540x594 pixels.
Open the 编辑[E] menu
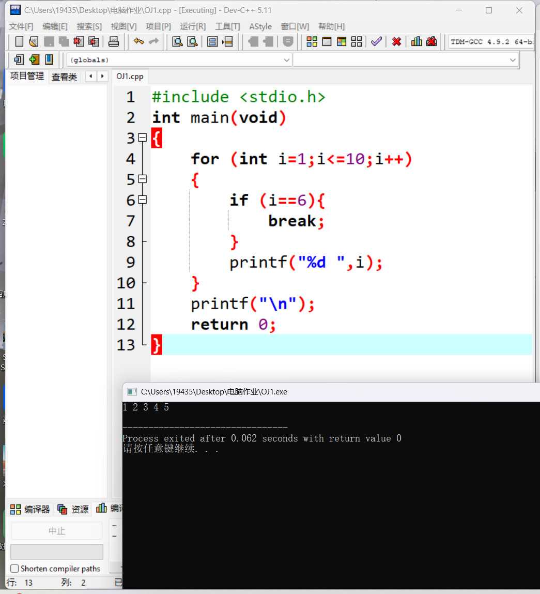point(55,26)
